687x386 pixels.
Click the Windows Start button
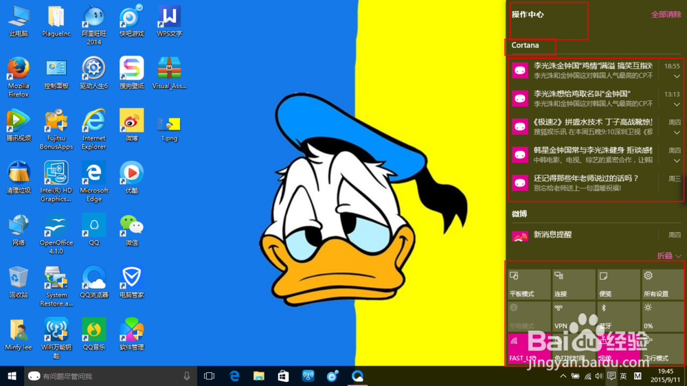point(12,376)
